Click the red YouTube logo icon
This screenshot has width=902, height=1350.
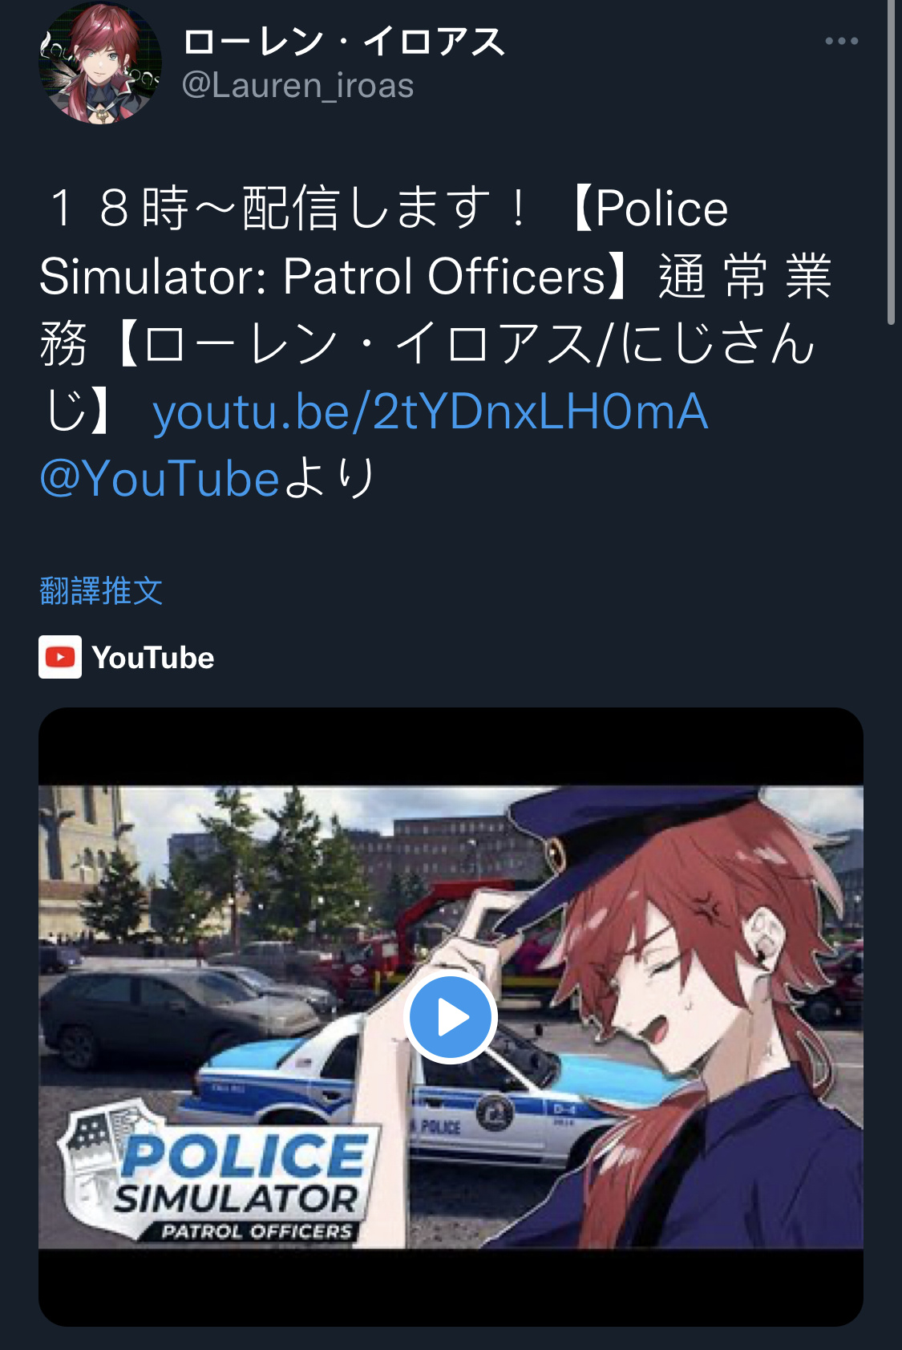(x=60, y=657)
